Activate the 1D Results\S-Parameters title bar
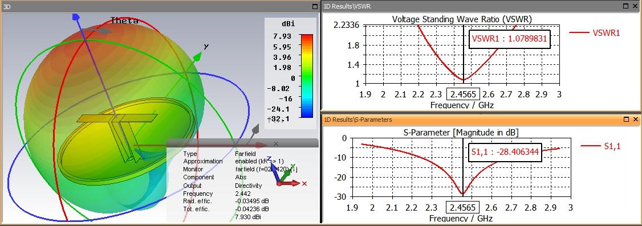Screen dimensions: 642x226 (x=471, y=120)
